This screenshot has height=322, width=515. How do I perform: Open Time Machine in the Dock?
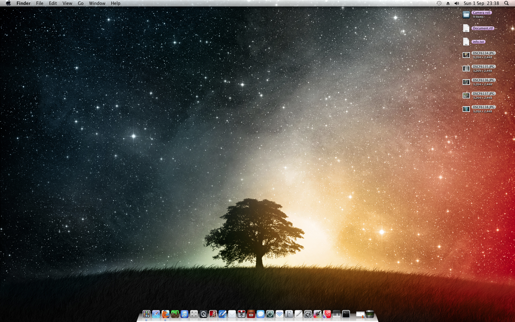(x=270, y=314)
